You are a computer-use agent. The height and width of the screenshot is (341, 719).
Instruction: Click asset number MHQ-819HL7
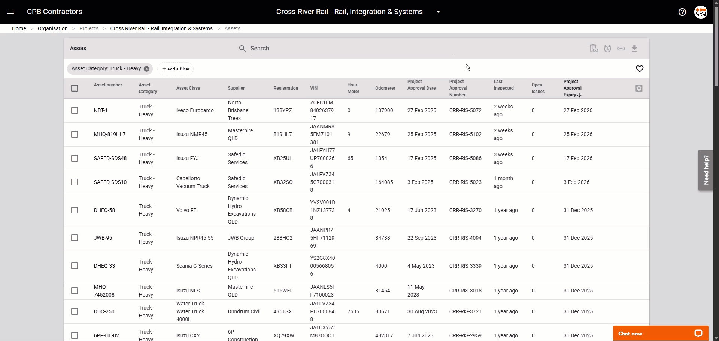pos(110,134)
